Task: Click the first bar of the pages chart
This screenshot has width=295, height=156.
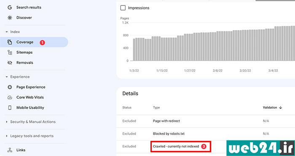Action: [134, 49]
